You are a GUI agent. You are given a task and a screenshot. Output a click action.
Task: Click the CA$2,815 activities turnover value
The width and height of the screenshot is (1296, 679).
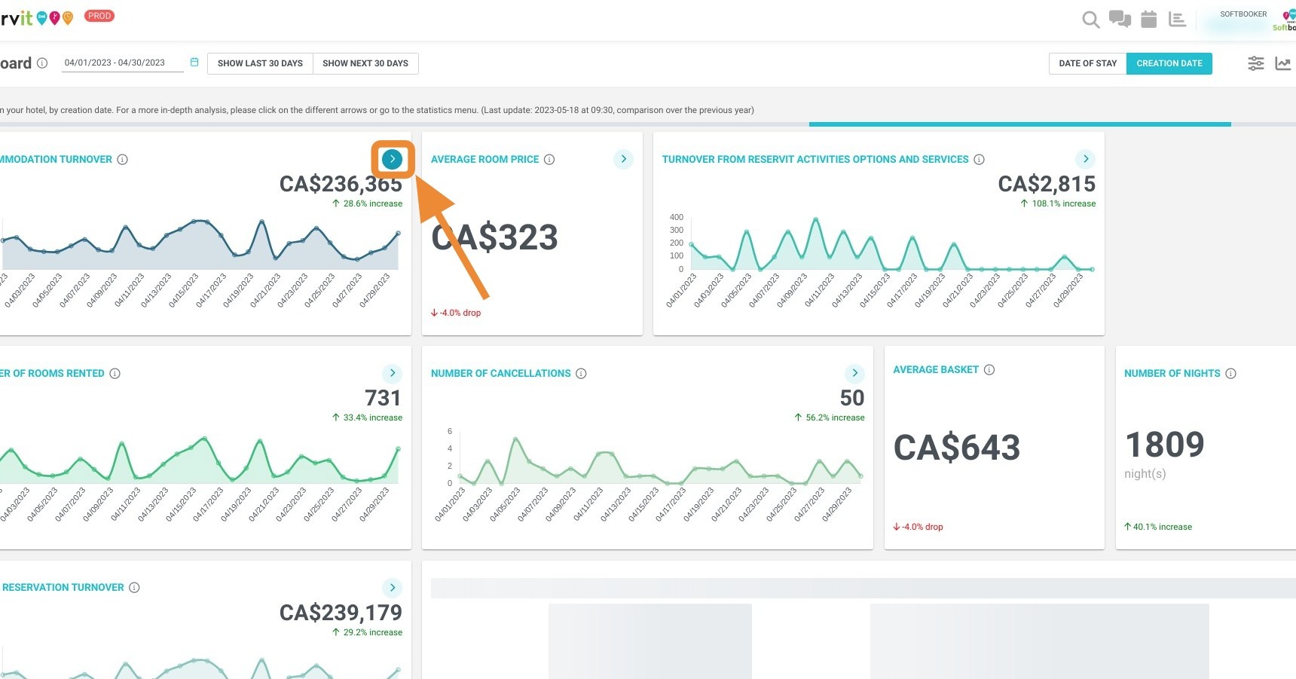[x=1047, y=184]
